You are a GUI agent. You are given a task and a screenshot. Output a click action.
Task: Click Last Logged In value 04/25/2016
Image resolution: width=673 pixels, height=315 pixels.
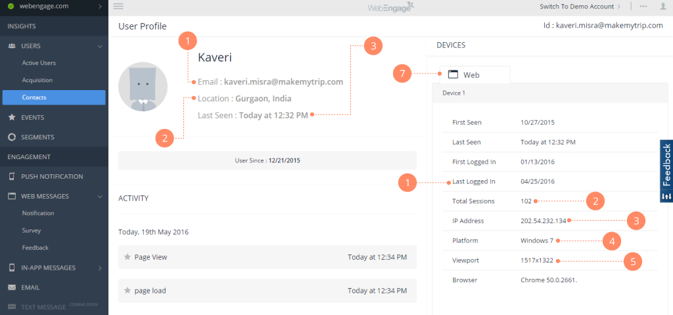click(538, 182)
